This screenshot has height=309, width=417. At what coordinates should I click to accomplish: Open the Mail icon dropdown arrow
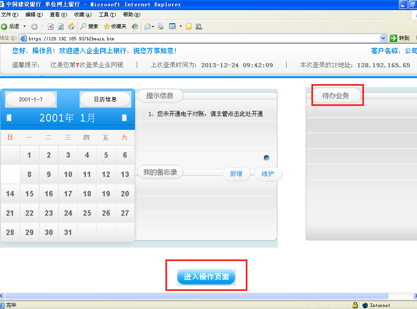point(153,26)
